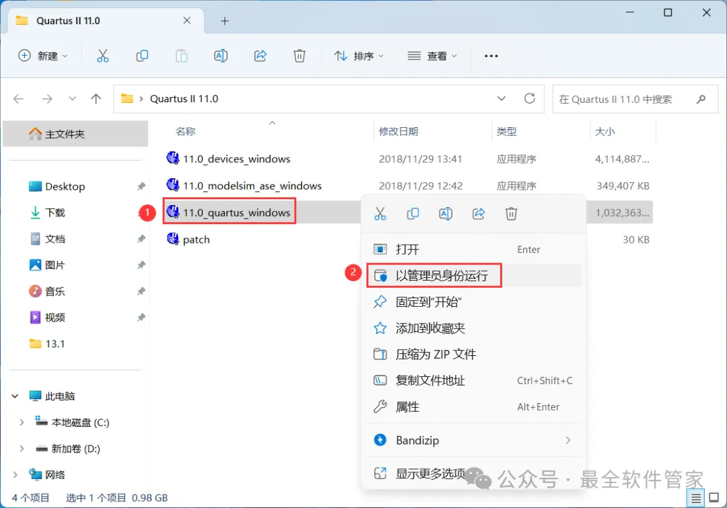Select the 11.0_quartus_windows file name

236,213
